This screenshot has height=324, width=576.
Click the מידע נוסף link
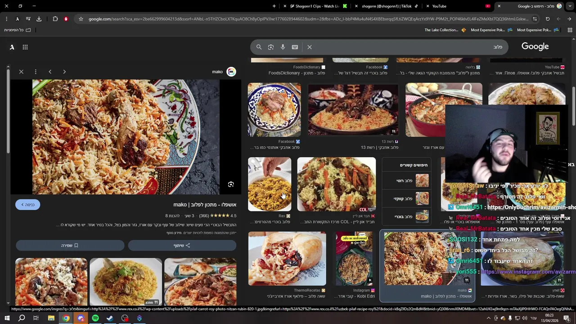click(x=174, y=233)
